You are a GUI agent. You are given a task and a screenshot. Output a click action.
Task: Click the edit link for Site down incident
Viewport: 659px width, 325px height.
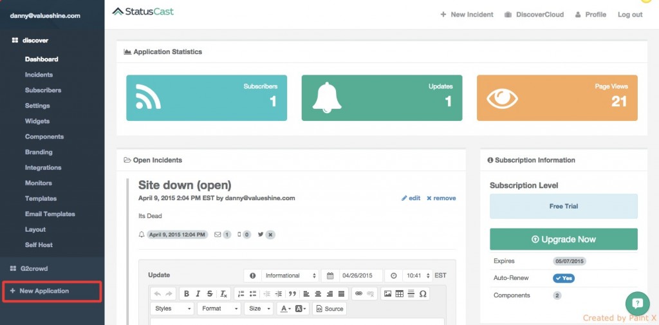pos(411,198)
